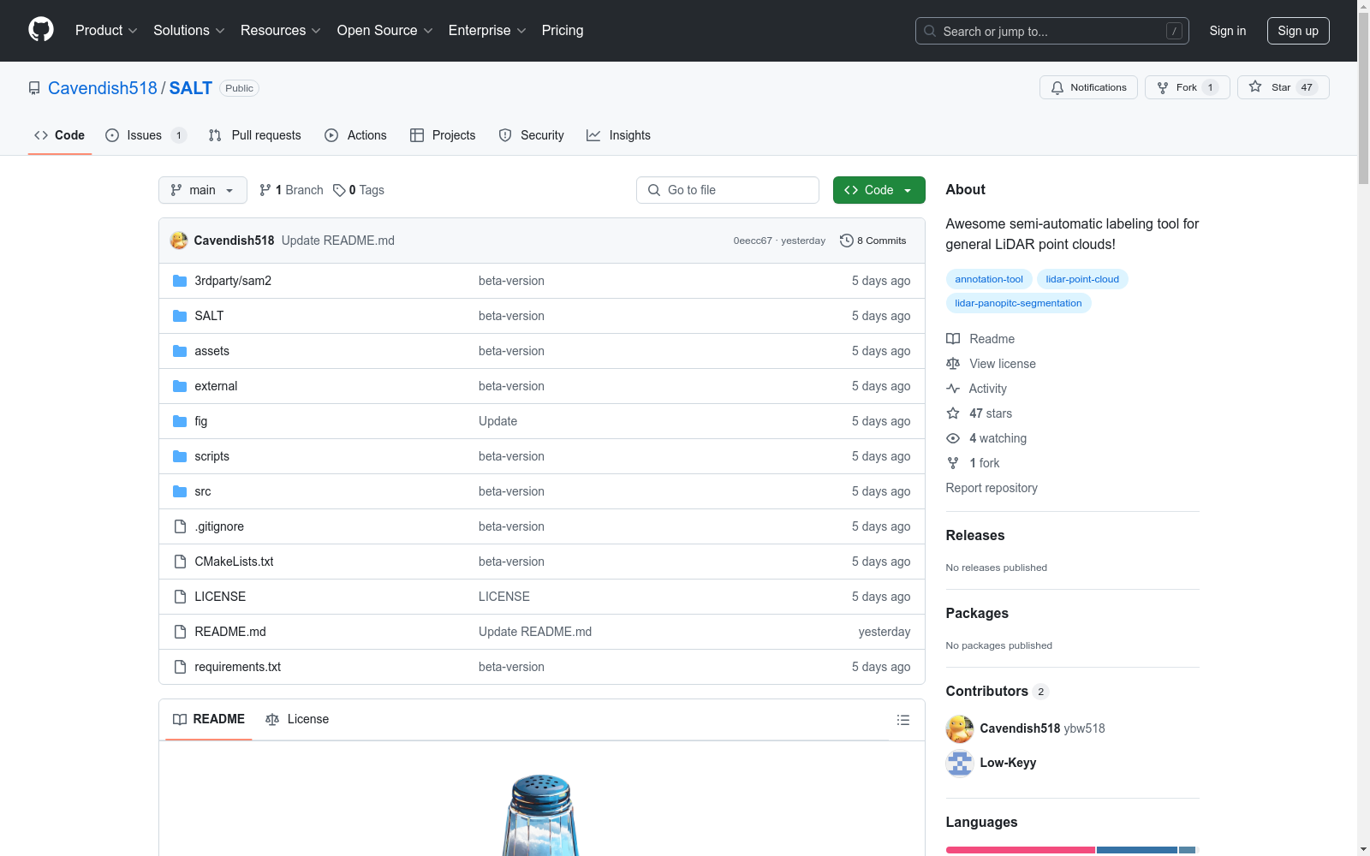Click the scale icon beside View license
The height and width of the screenshot is (856, 1370).
(953, 364)
